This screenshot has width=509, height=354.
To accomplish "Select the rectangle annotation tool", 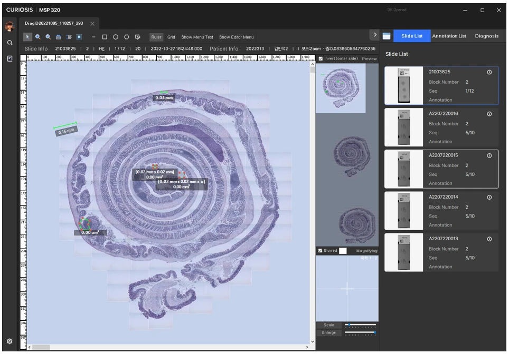I will pyautogui.click(x=105, y=37).
